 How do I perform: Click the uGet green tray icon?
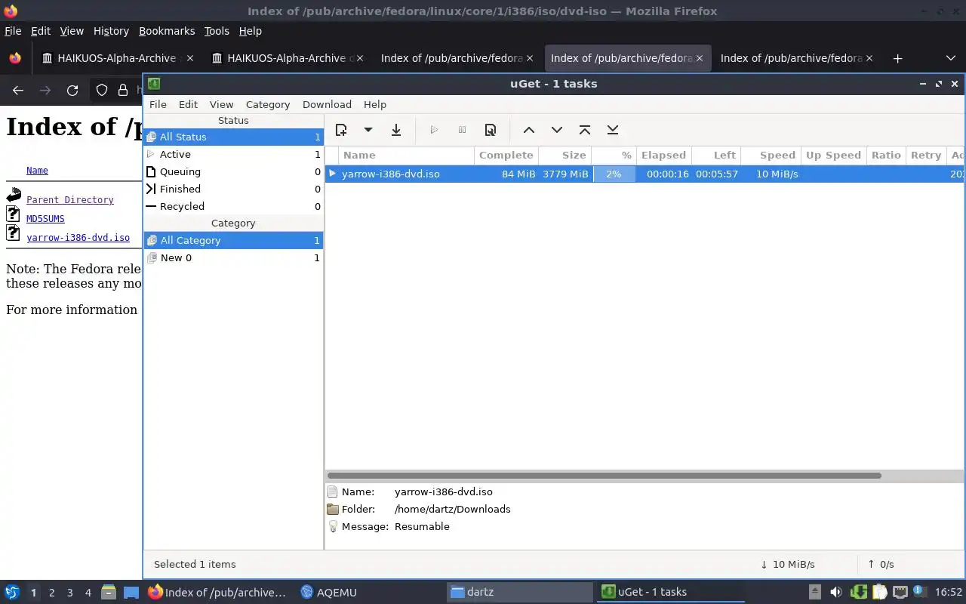[x=858, y=592]
